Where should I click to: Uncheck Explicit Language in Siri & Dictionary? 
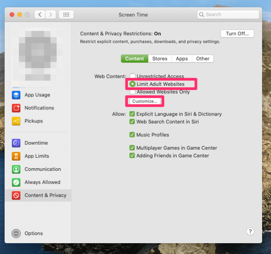132,114
